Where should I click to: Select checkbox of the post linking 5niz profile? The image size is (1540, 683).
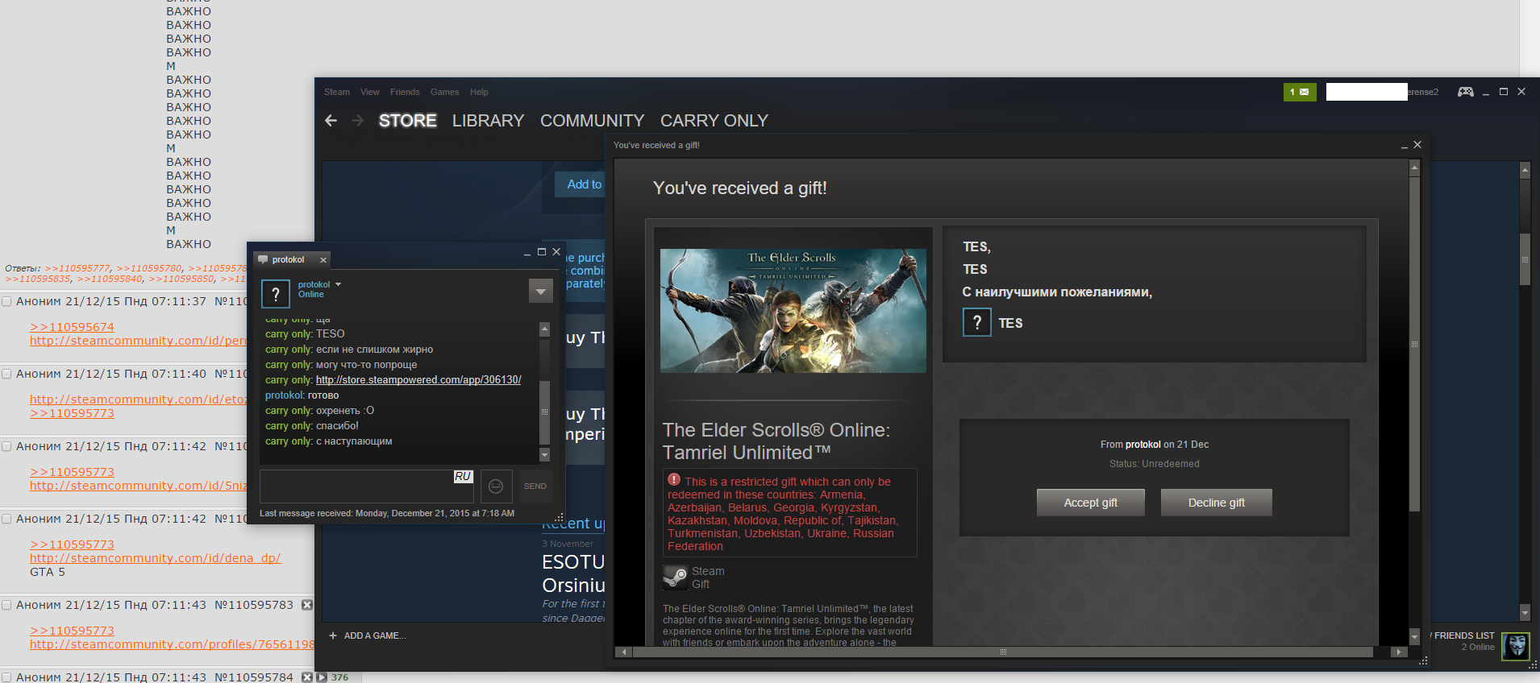[x=6, y=446]
